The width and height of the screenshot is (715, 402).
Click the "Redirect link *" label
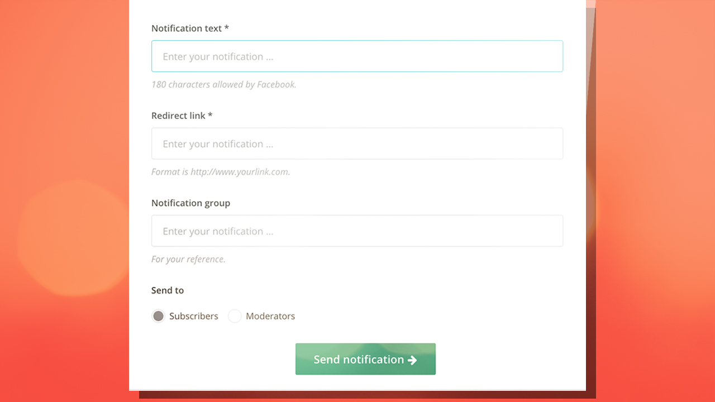click(x=182, y=116)
